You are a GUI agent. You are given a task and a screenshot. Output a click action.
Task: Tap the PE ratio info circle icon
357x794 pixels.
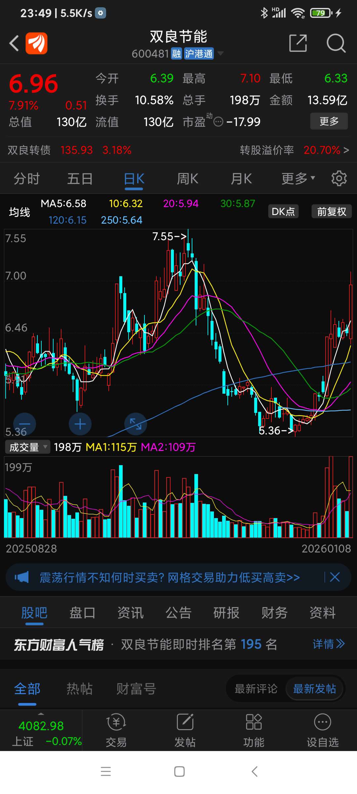(x=218, y=122)
